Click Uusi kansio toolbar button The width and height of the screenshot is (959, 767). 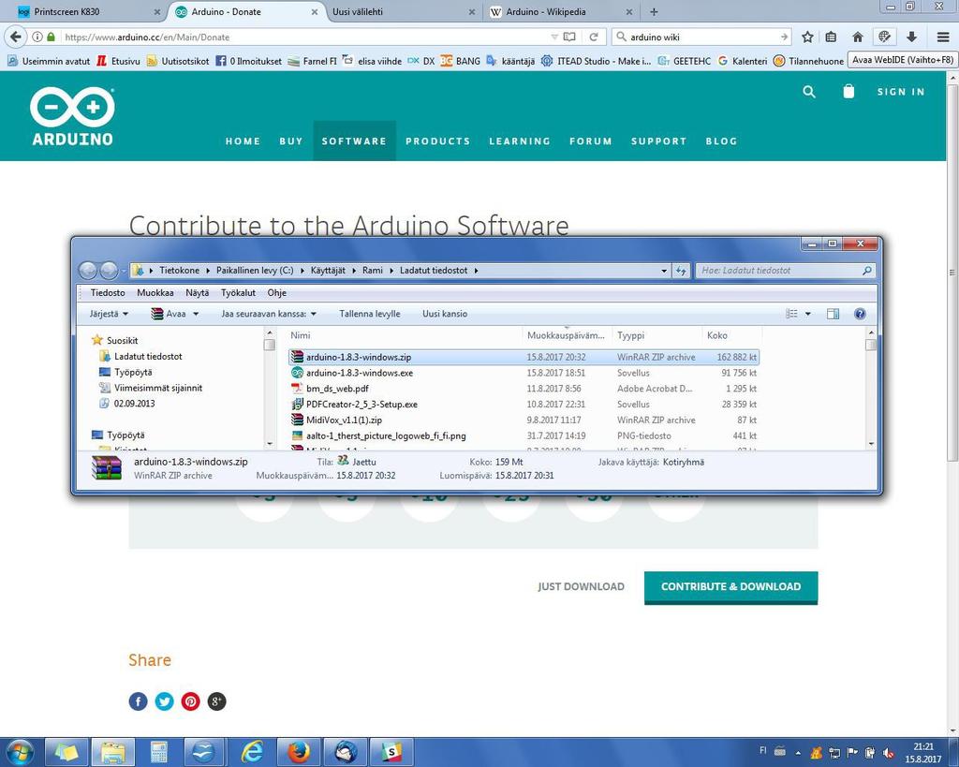445,314
